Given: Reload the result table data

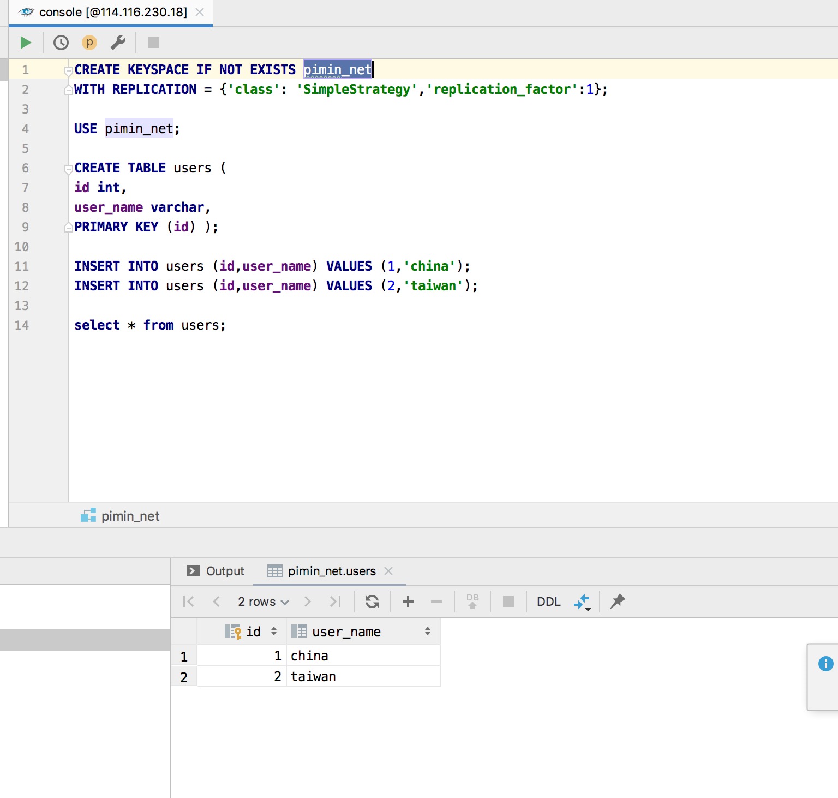Looking at the screenshot, I should 372,602.
